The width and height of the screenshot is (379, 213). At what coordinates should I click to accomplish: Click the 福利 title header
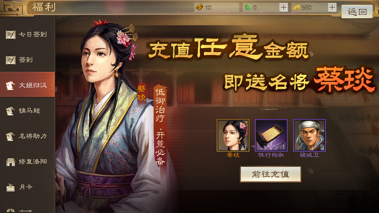click(44, 7)
